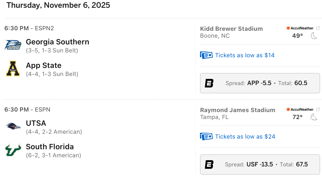Click the App State logo
322x176 pixels.
pyautogui.click(x=13, y=69)
